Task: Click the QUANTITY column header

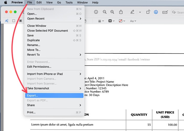Action: tap(139, 115)
